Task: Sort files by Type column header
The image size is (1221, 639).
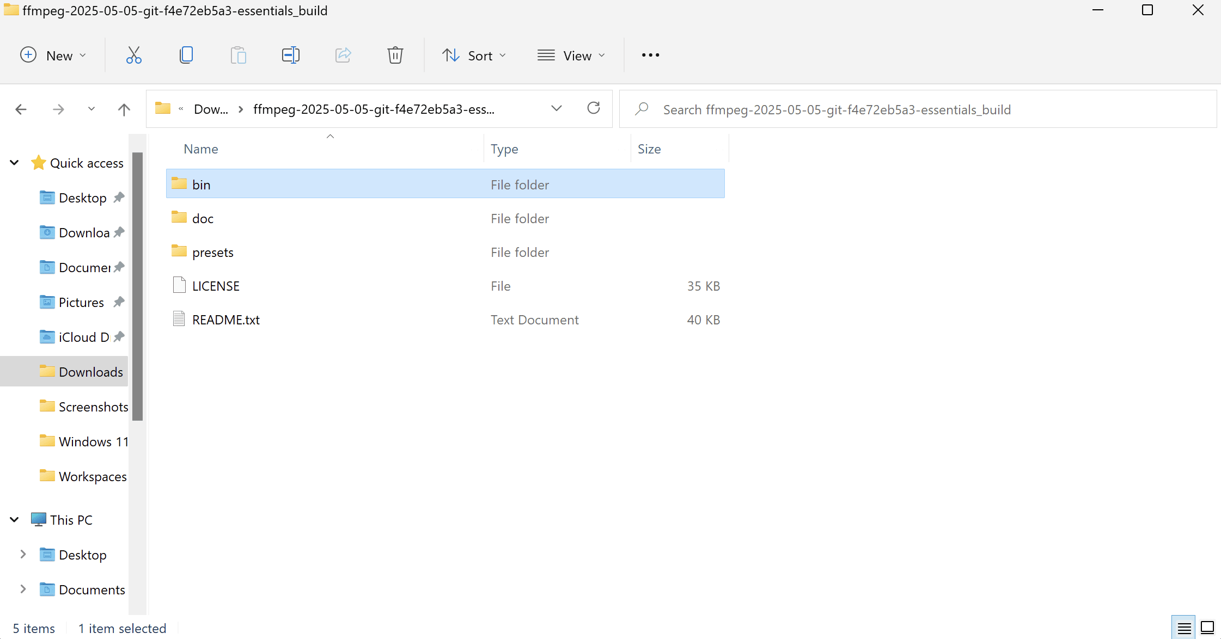Action: click(x=504, y=149)
